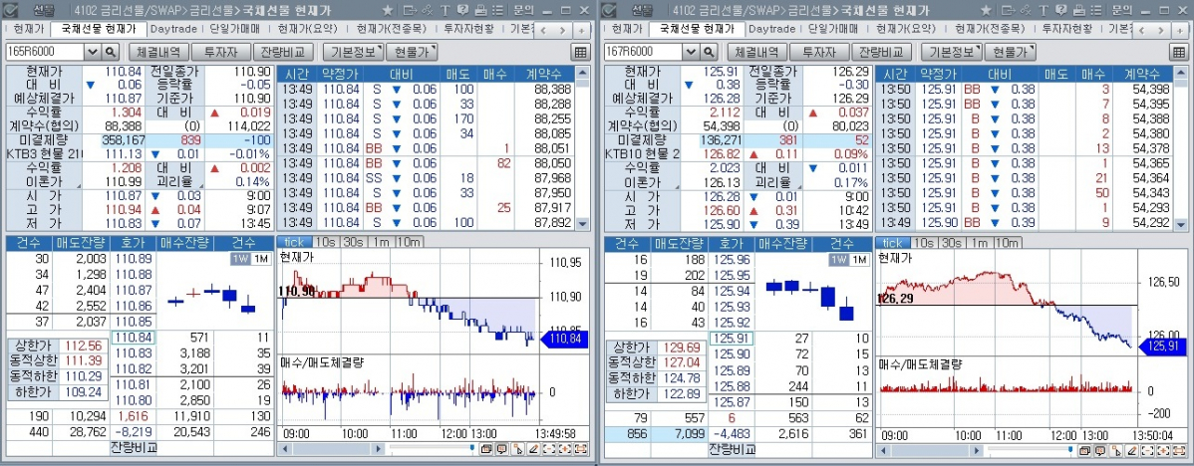
Task: Click zoom-in icon under left chart
Action: click(565, 448)
